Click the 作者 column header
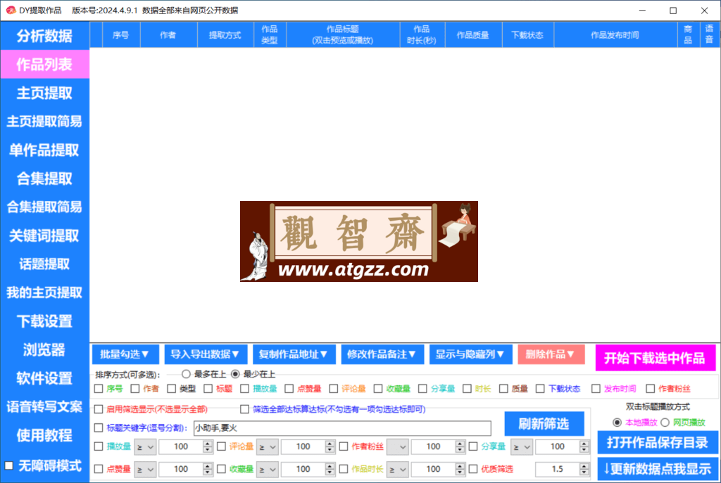Screen dimensions: 721x483 [168, 35]
